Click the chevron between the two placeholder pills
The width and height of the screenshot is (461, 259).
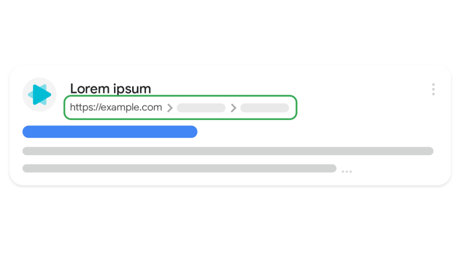tap(233, 108)
